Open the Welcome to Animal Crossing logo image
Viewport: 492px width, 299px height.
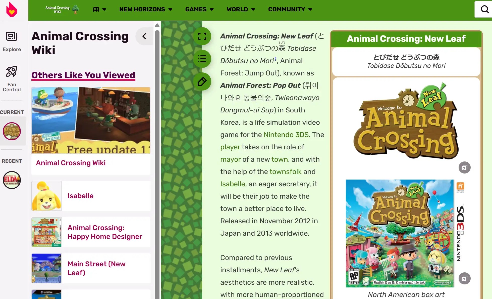[406, 121]
